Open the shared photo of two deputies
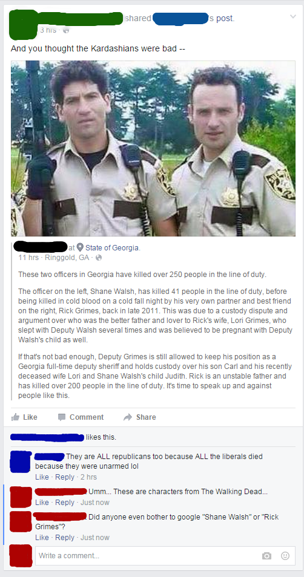The height and width of the screenshot is (577, 304). tap(153, 148)
